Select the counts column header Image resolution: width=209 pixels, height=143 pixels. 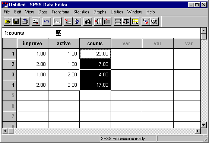pos(95,44)
